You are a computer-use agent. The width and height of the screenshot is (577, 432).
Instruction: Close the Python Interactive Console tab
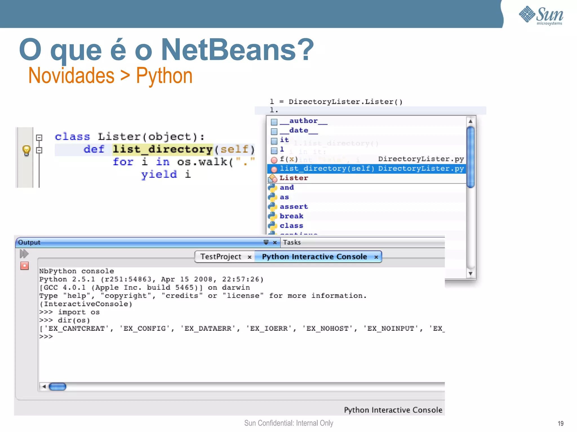pyautogui.click(x=376, y=257)
